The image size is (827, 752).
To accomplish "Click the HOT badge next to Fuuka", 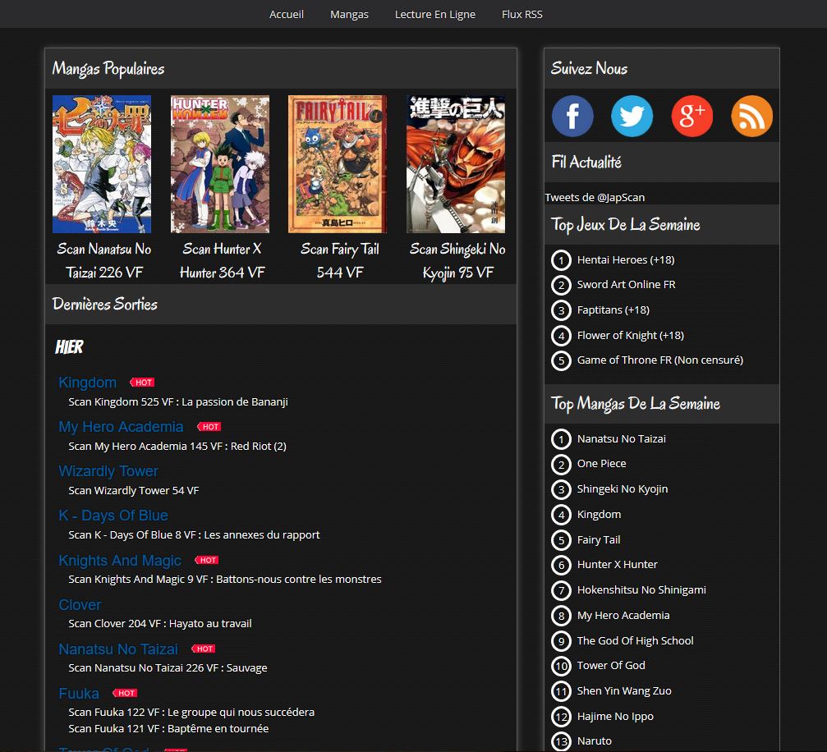I will (125, 693).
